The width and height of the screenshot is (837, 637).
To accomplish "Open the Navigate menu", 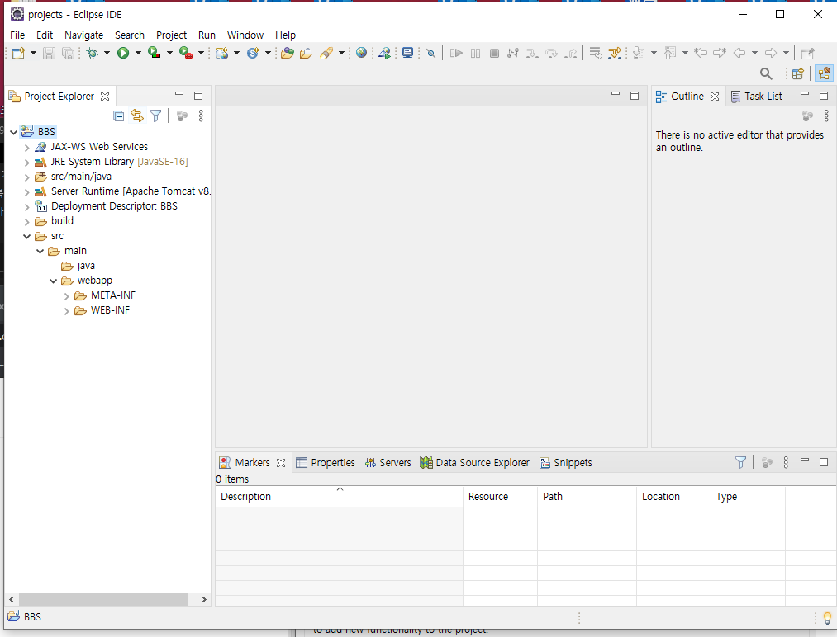I will coord(83,35).
